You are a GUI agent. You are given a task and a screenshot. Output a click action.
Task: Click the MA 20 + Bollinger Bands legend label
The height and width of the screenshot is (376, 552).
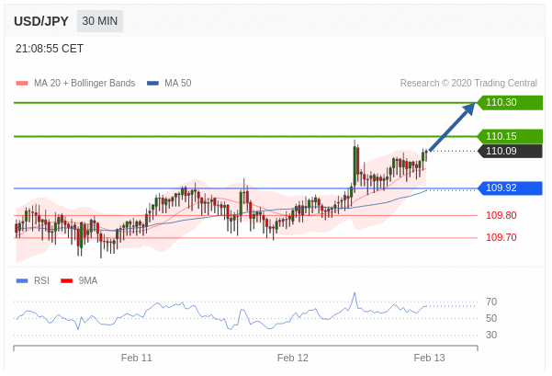(84, 83)
